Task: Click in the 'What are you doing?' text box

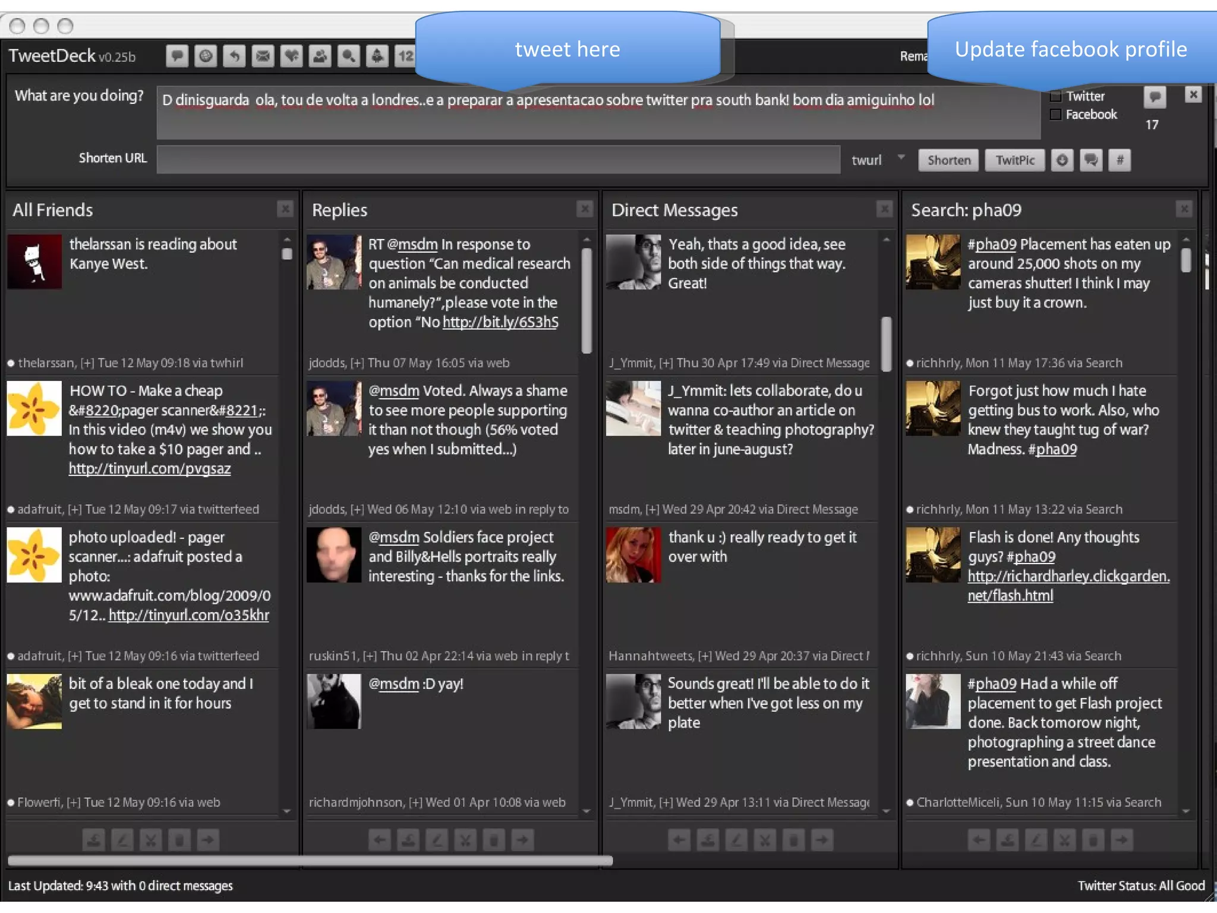Action: click(x=598, y=112)
